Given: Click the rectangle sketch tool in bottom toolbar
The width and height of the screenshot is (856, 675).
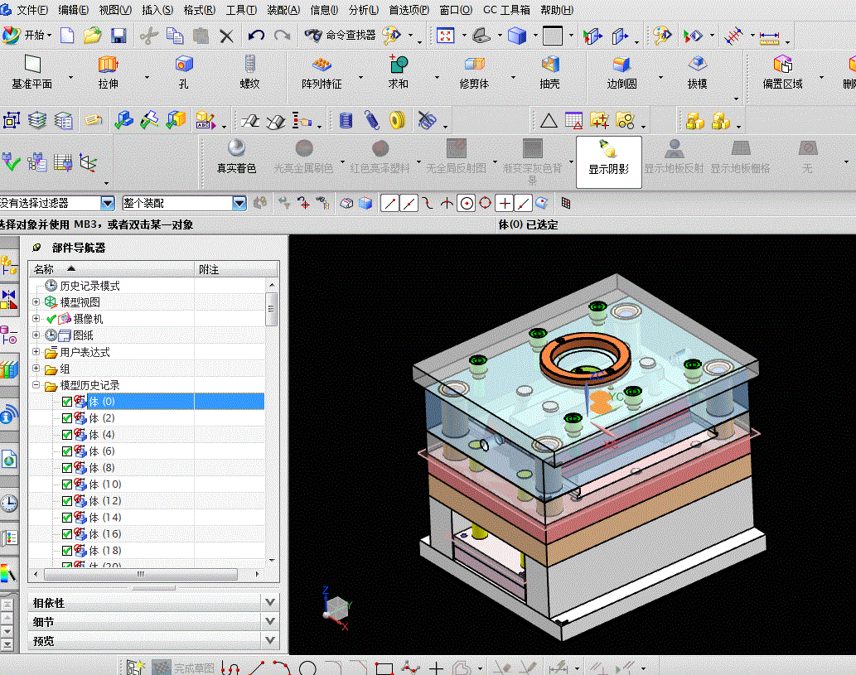Looking at the screenshot, I should 384,668.
